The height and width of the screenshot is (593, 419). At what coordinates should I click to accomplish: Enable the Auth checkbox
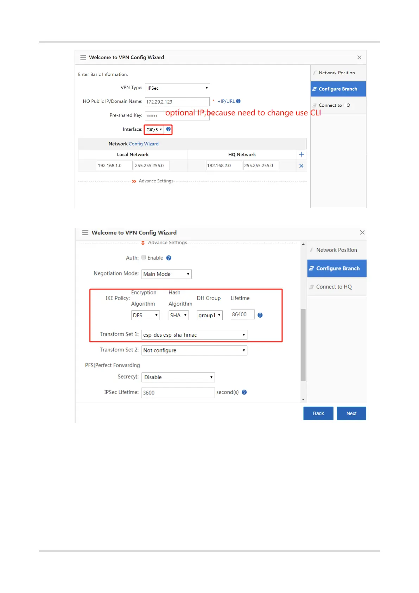144,257
